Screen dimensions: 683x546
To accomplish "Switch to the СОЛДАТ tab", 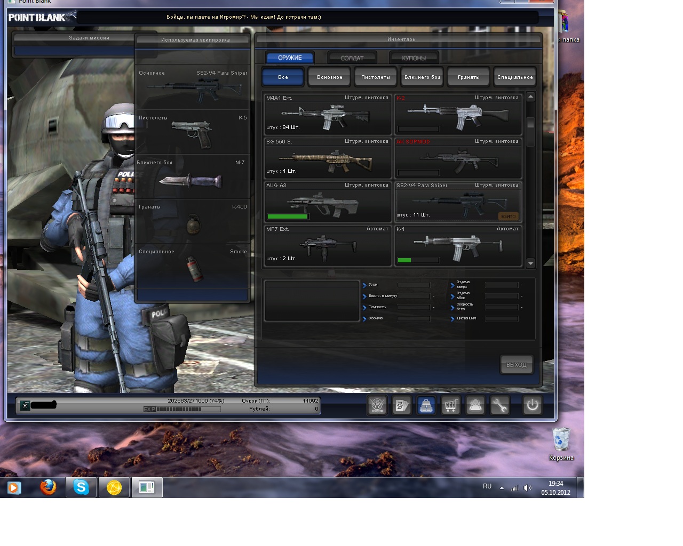I will pos(352,58).
